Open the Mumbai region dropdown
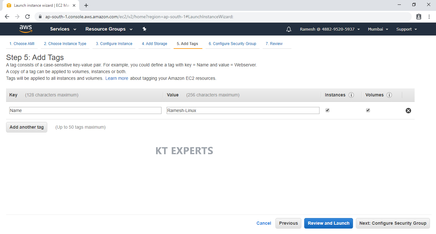Image resolution: width=436 pixels, height=234 pixels. [x=378, y=29]
